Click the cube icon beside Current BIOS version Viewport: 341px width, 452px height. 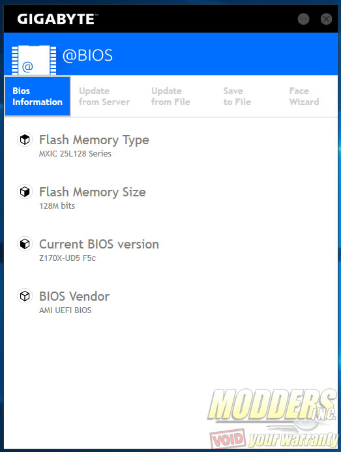click(25, 244)
